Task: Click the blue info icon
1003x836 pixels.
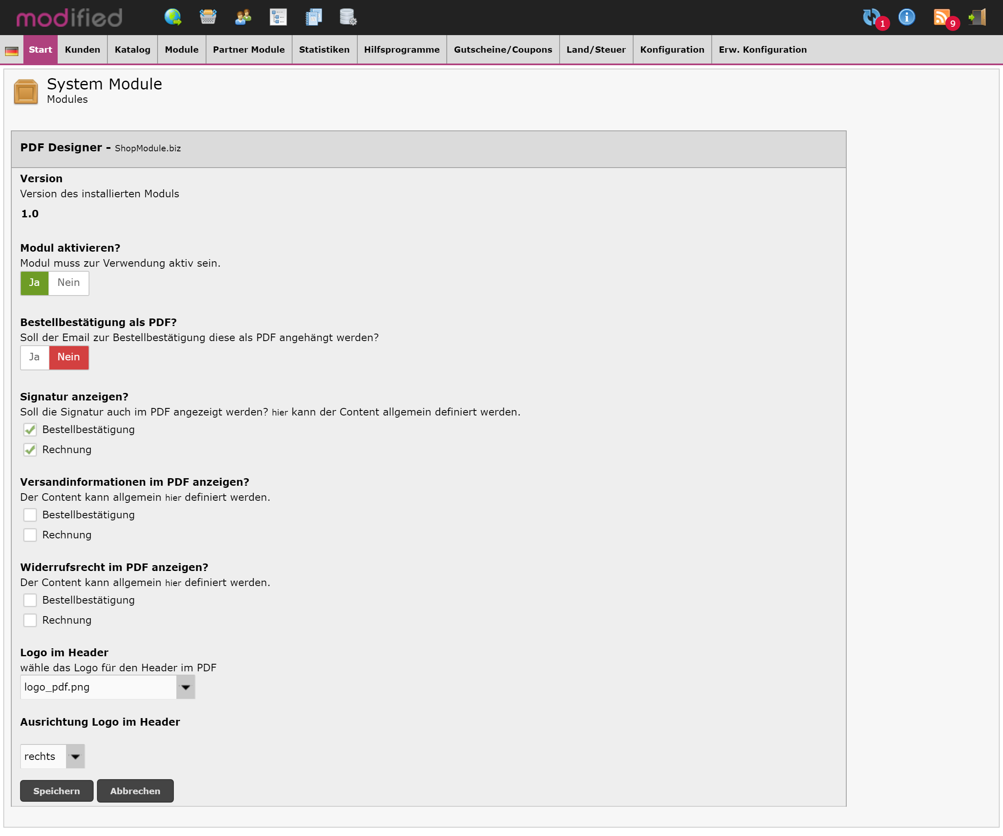Action: point(906,17)
